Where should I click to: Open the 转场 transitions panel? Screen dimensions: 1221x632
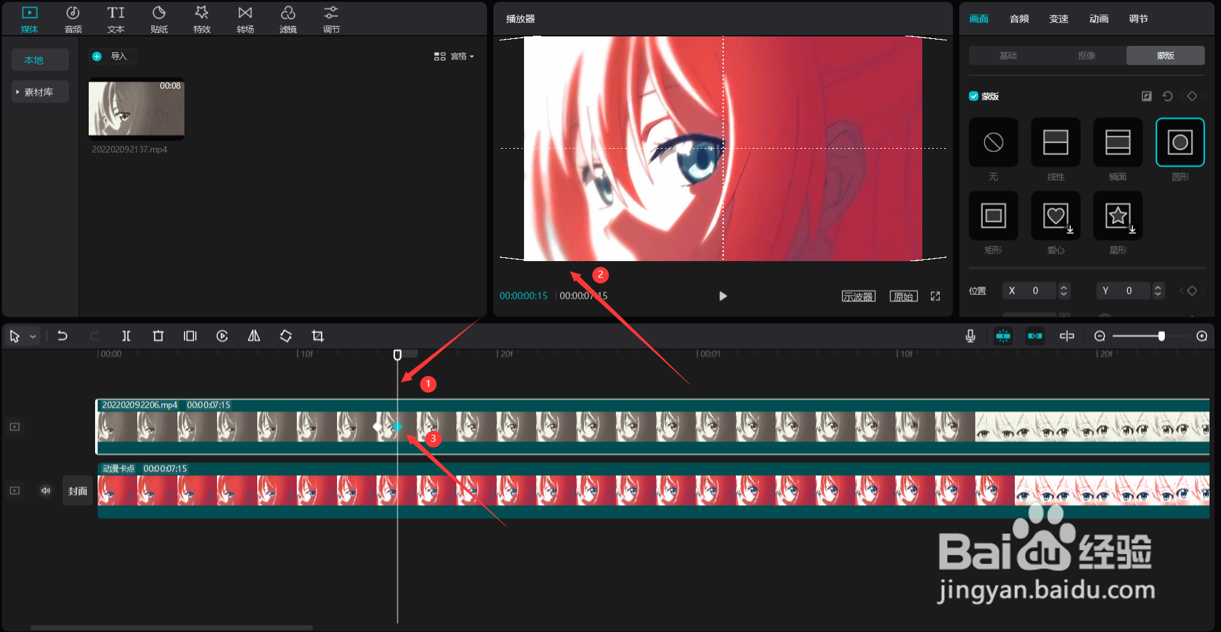[x=245, y=19]
